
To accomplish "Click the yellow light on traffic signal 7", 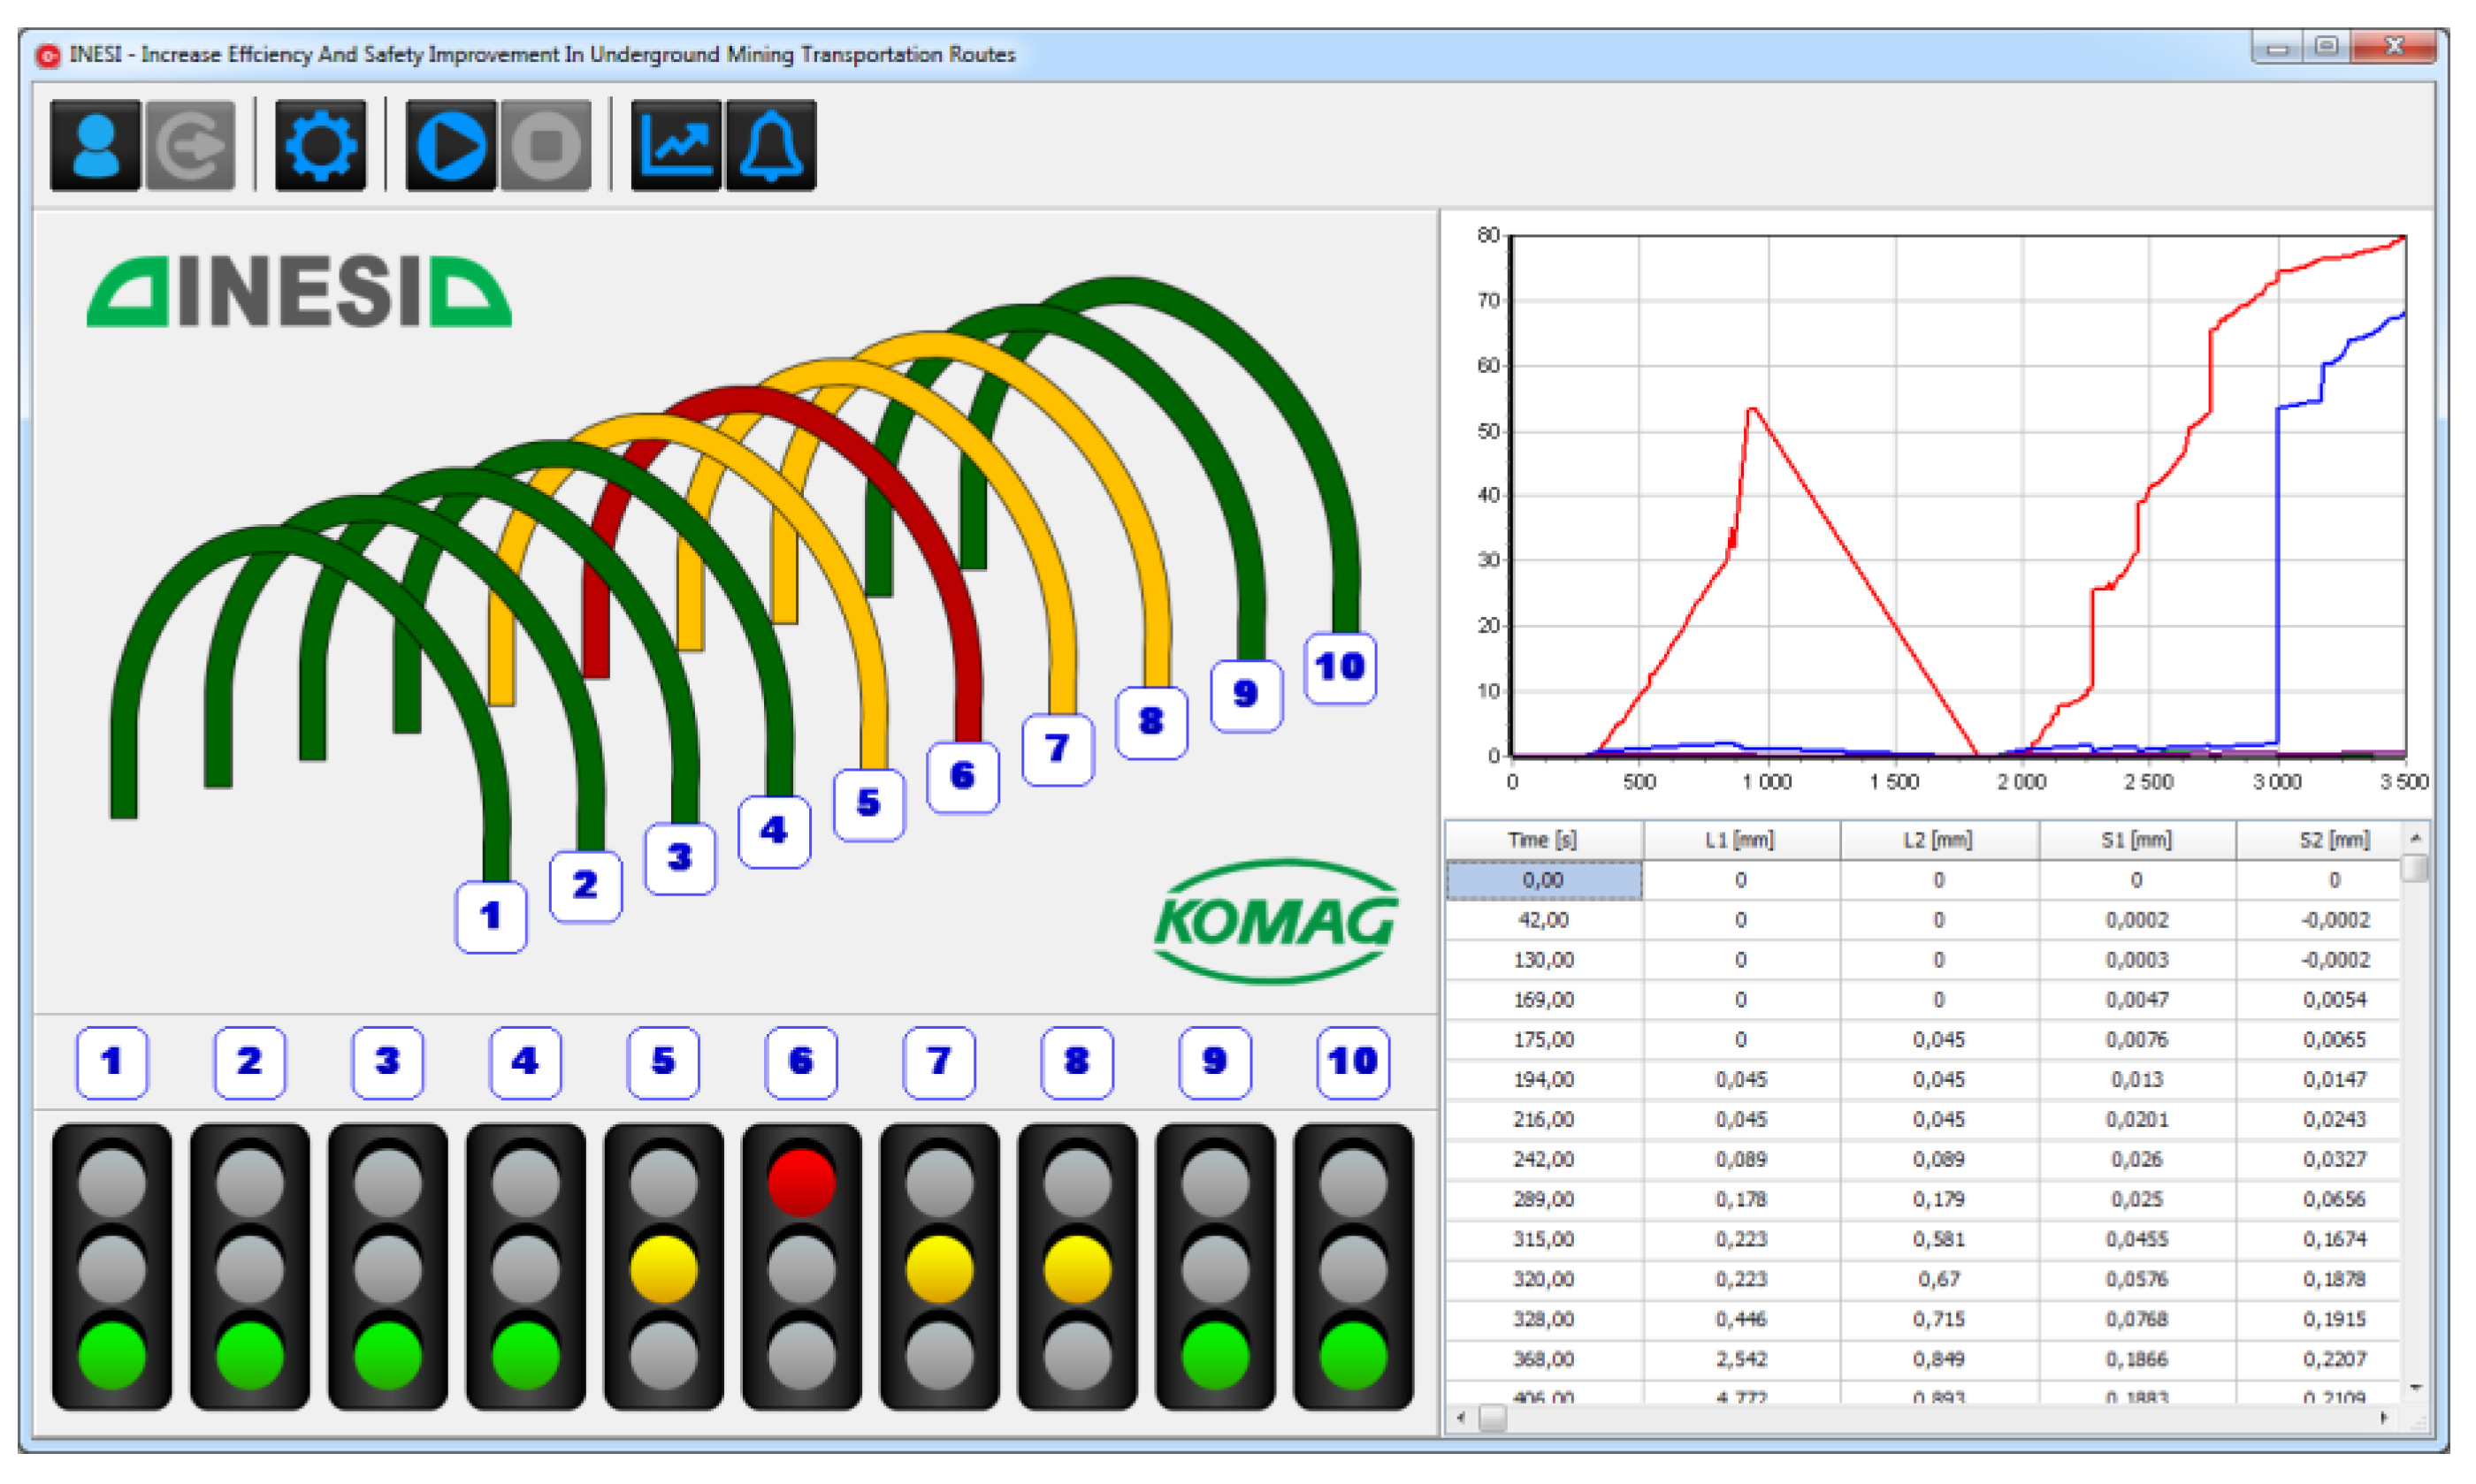I will point(938,1270).
